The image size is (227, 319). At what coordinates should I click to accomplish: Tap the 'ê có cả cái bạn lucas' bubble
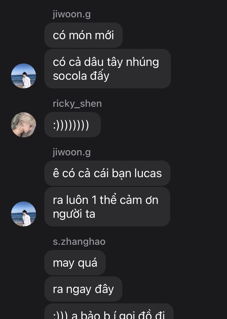click(x=107, y=173)
